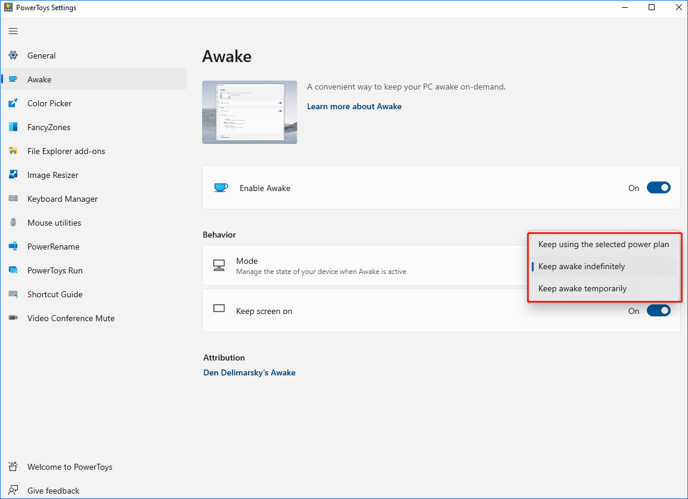Click the Mode description subtitle text
Image resolution: width=688 pixels, height=499 pixels.
(x=321, y=272)
